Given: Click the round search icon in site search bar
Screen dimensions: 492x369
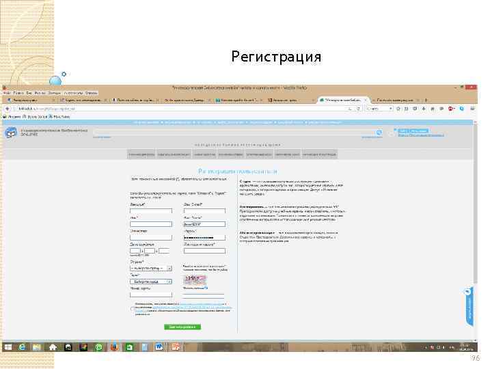Looking at the screenshot, I should 379,133.
